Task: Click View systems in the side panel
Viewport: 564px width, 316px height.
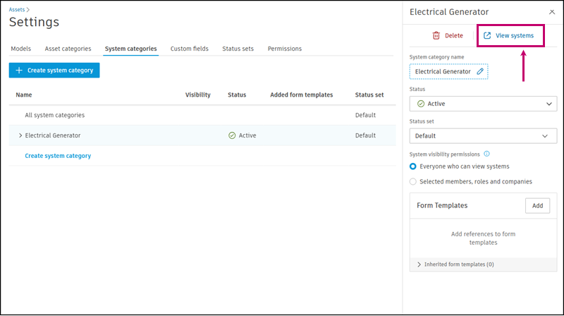Action: tap(508, 36)
